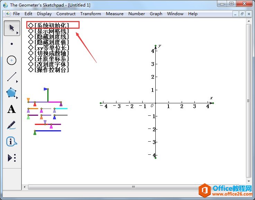Click the vertical scrollbar thumb
This screenshot has width=255, height=200.
248,101
